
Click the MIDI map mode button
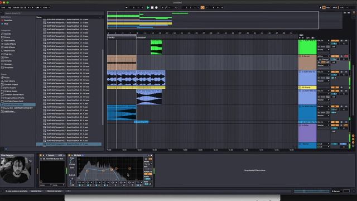335,7
